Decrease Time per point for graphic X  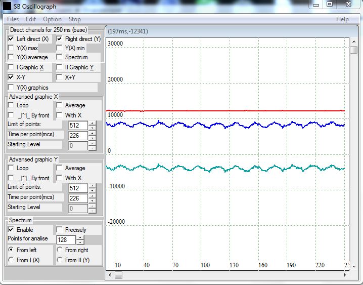coord(92,137)
